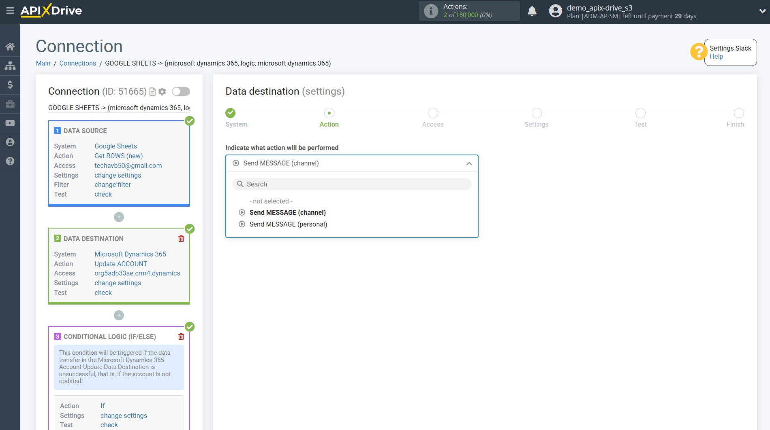Click change filter in Data Source

[113, 184]
